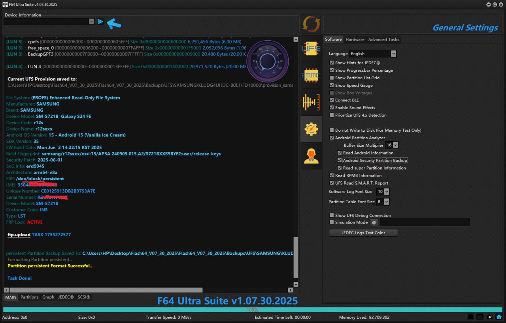The image size is (506, 323).
Task: Switch to the Software settings tab
Action: coord(333,39)
